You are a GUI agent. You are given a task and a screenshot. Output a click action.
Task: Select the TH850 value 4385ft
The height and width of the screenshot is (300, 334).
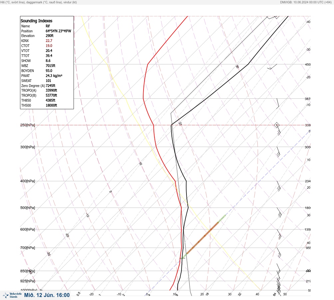click(x=51, y=100)
